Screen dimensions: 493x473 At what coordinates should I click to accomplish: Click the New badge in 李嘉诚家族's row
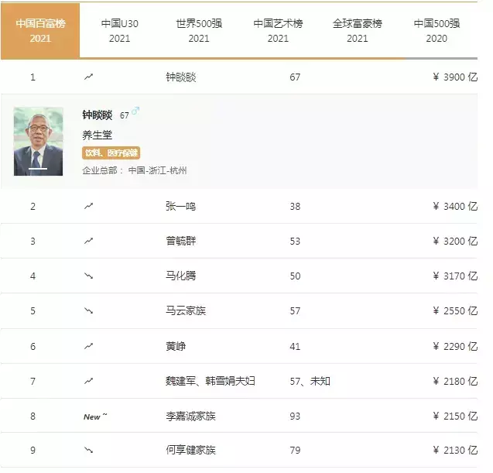(x=95, y=416)
